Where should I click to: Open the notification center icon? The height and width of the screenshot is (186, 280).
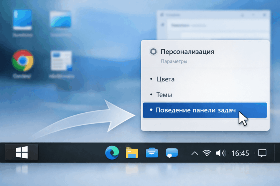pyautogui.click(x=262, y=153)
